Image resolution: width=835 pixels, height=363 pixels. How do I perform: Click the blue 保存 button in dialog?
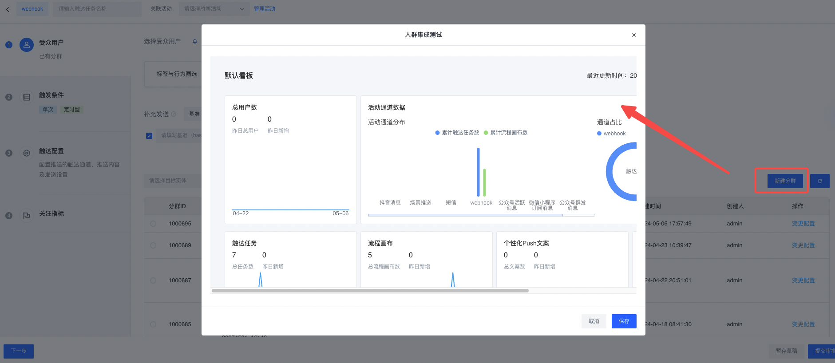[624, 321]
